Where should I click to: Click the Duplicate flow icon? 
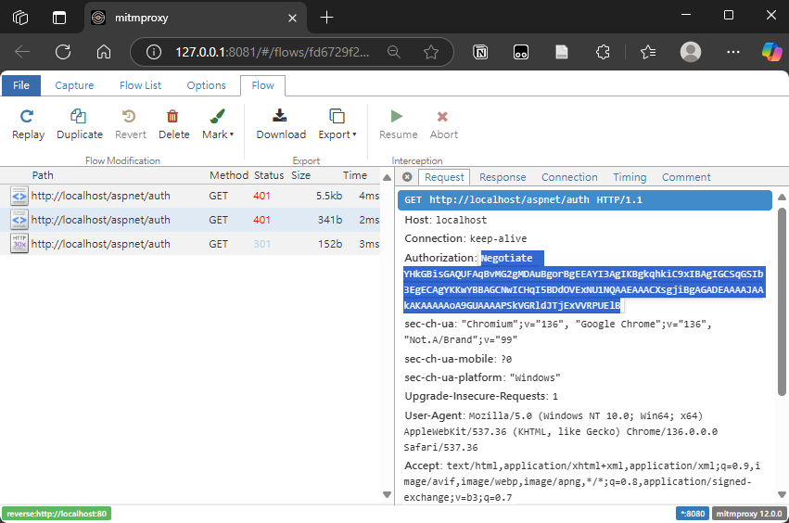point(80,117)
